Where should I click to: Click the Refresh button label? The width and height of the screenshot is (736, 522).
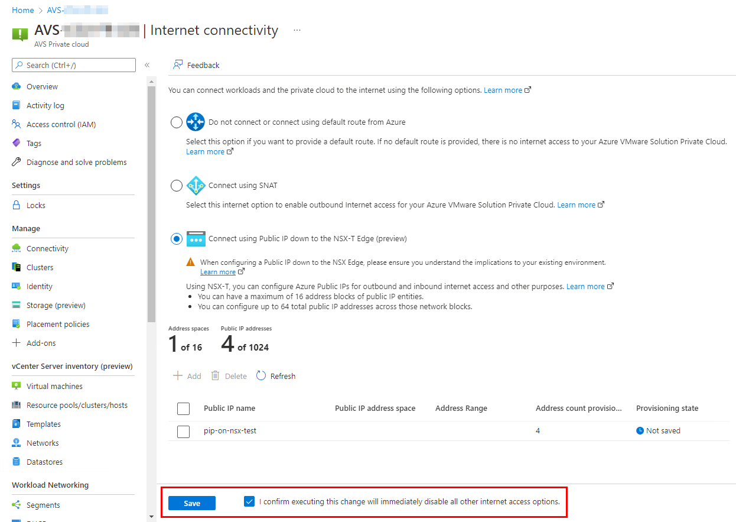pos(283,376)
